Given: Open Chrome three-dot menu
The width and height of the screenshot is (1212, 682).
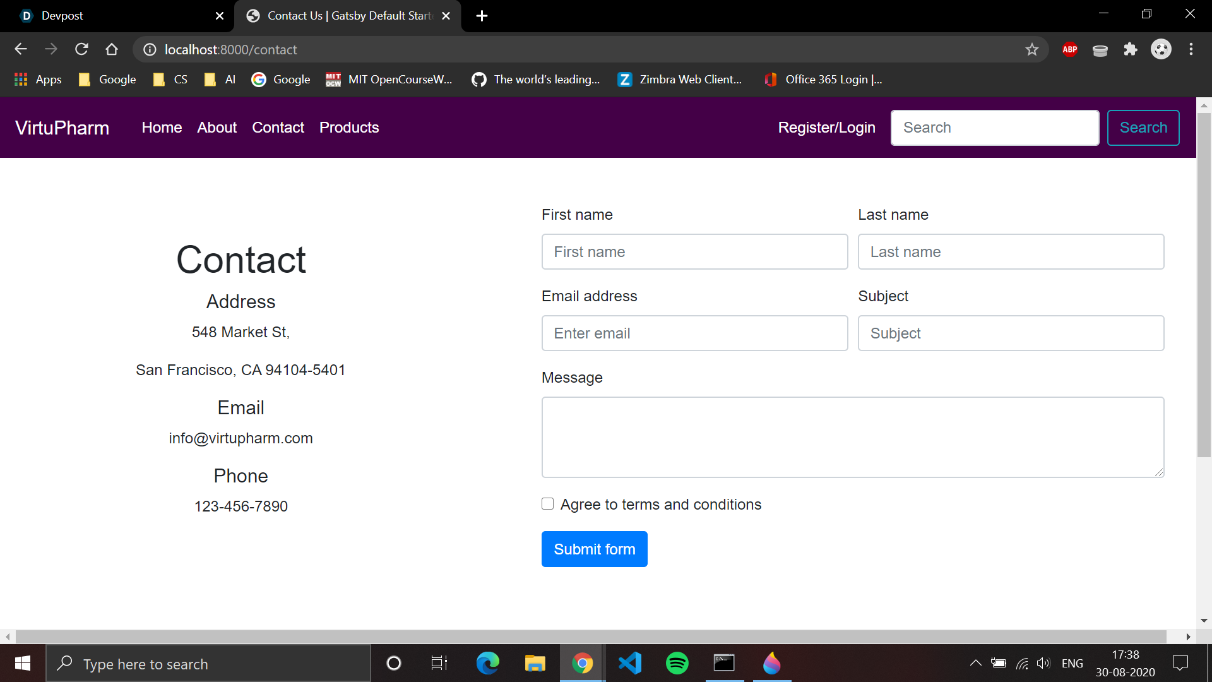Looking at the screenshot, I should click(1191, 49).
